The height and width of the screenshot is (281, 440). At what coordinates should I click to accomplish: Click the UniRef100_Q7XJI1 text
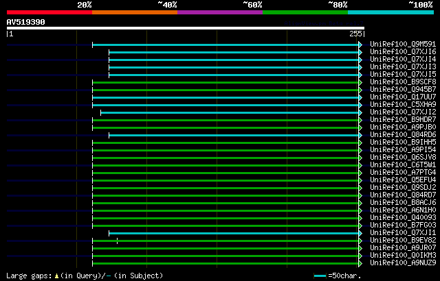coord(403,233)
